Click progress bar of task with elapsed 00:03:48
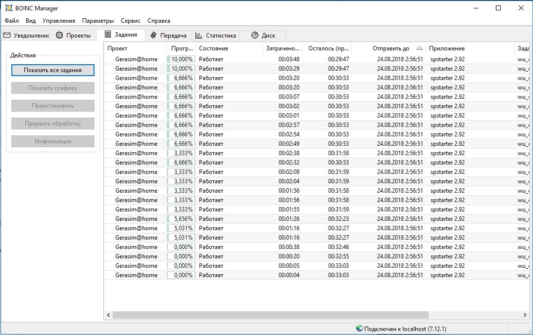Screen dimensions: 533x335 coord(181,59)
